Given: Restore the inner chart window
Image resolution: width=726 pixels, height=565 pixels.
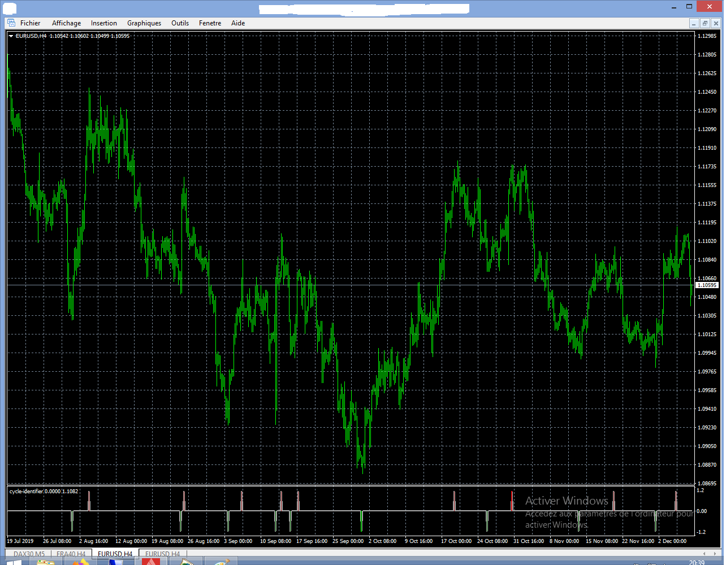Looking at the screenshot, I should point(705,23).
